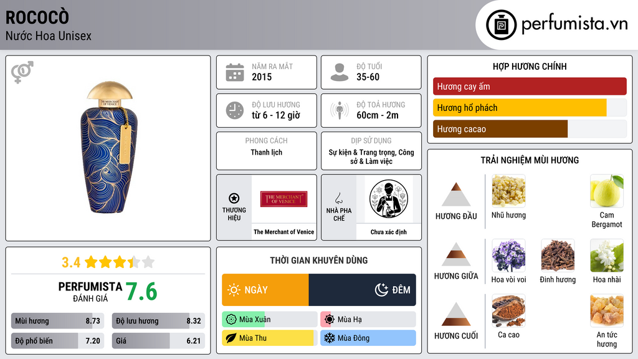Click the green 7.6 Perfumista score
This screenshot has height=359, width=638.
[x=141, y=292]
